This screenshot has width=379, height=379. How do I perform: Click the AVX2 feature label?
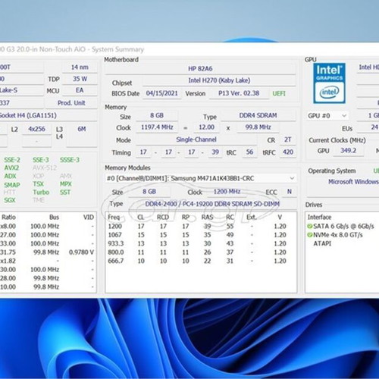(11, 168)
